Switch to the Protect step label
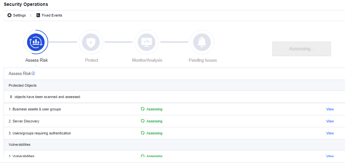Viewport: 345px width, 163px height. point(92,60)
